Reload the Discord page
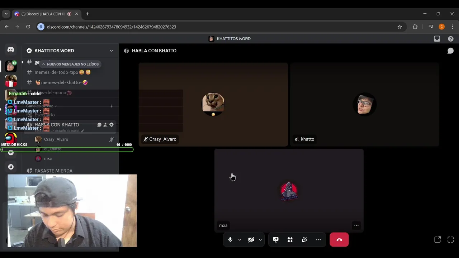 point(28,27)
